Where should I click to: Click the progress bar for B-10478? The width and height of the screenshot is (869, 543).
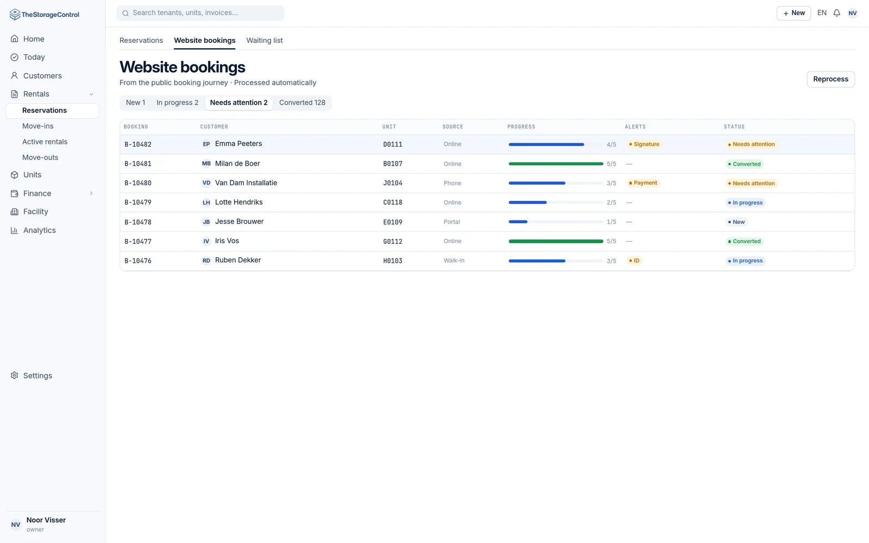point(556,222)
